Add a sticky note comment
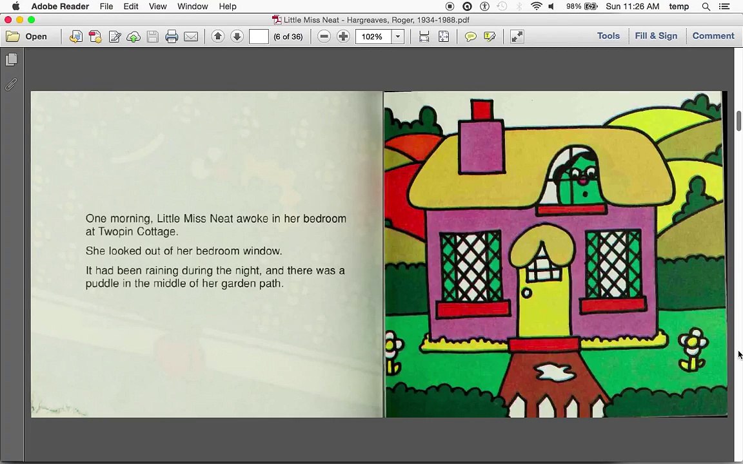This screenshot has height=464, width=743. [471, 37]
